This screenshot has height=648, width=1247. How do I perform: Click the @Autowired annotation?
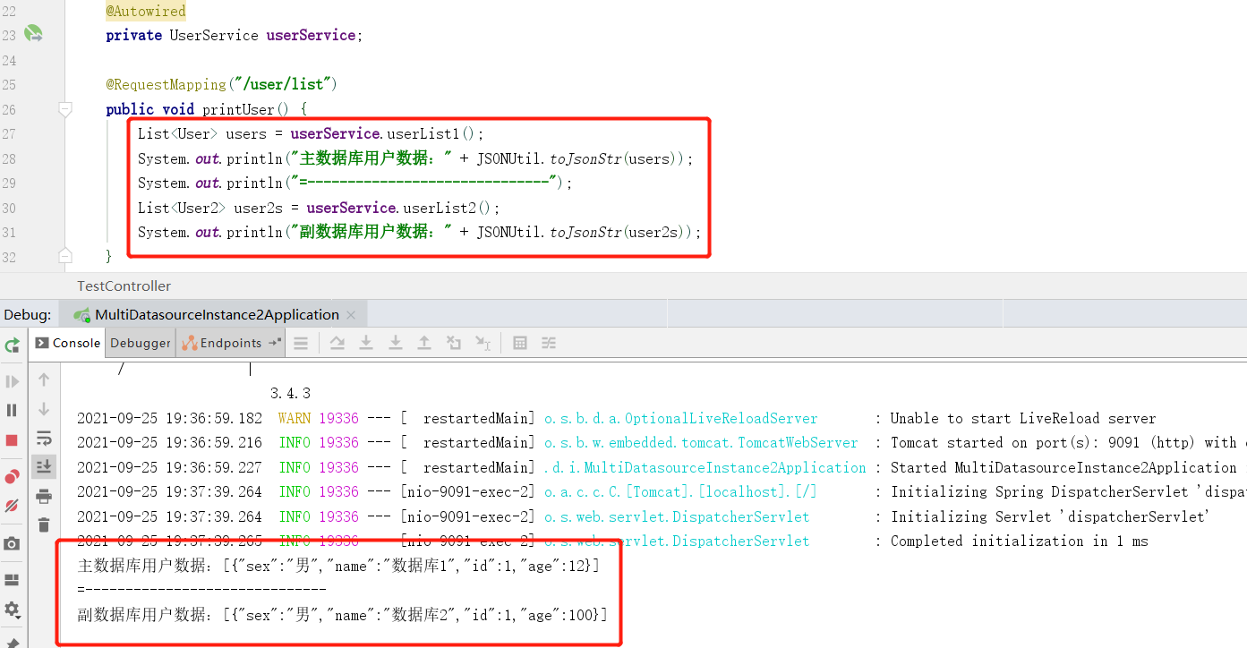coord(146,11)
